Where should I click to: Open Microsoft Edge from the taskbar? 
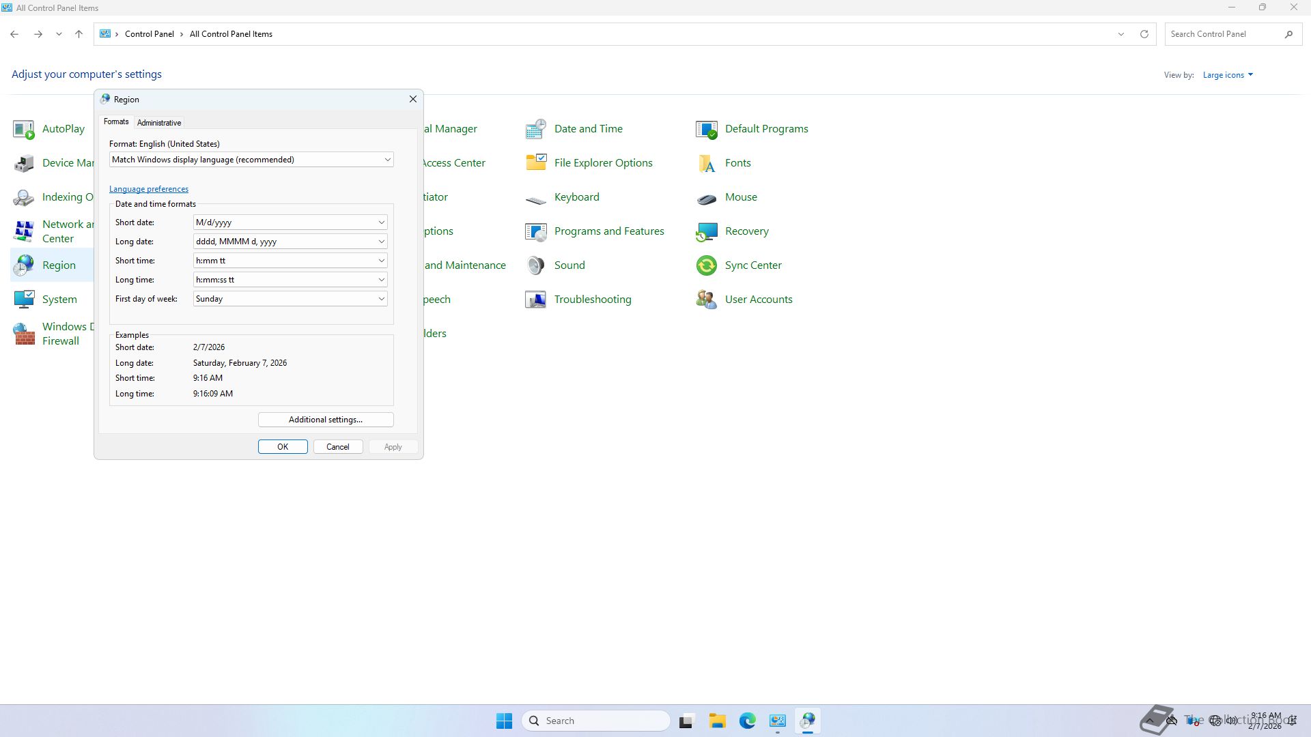coord(747,721)
